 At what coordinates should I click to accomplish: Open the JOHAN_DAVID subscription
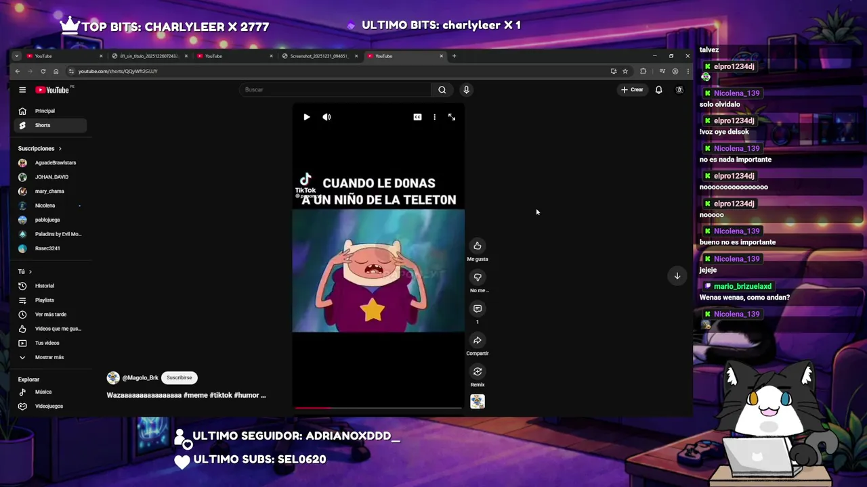tap(50, 177)
